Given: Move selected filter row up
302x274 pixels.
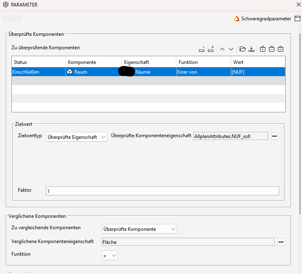Looking at the screenshot, I should click(x=222, y=49).
